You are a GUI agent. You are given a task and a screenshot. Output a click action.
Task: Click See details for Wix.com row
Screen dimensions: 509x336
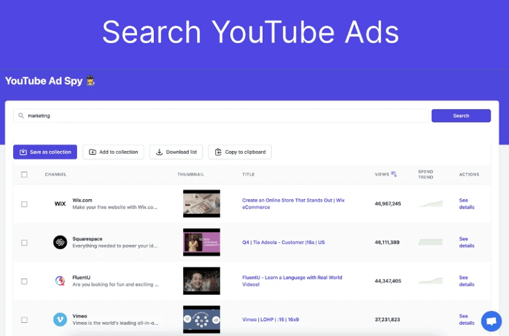coord(467,204)
